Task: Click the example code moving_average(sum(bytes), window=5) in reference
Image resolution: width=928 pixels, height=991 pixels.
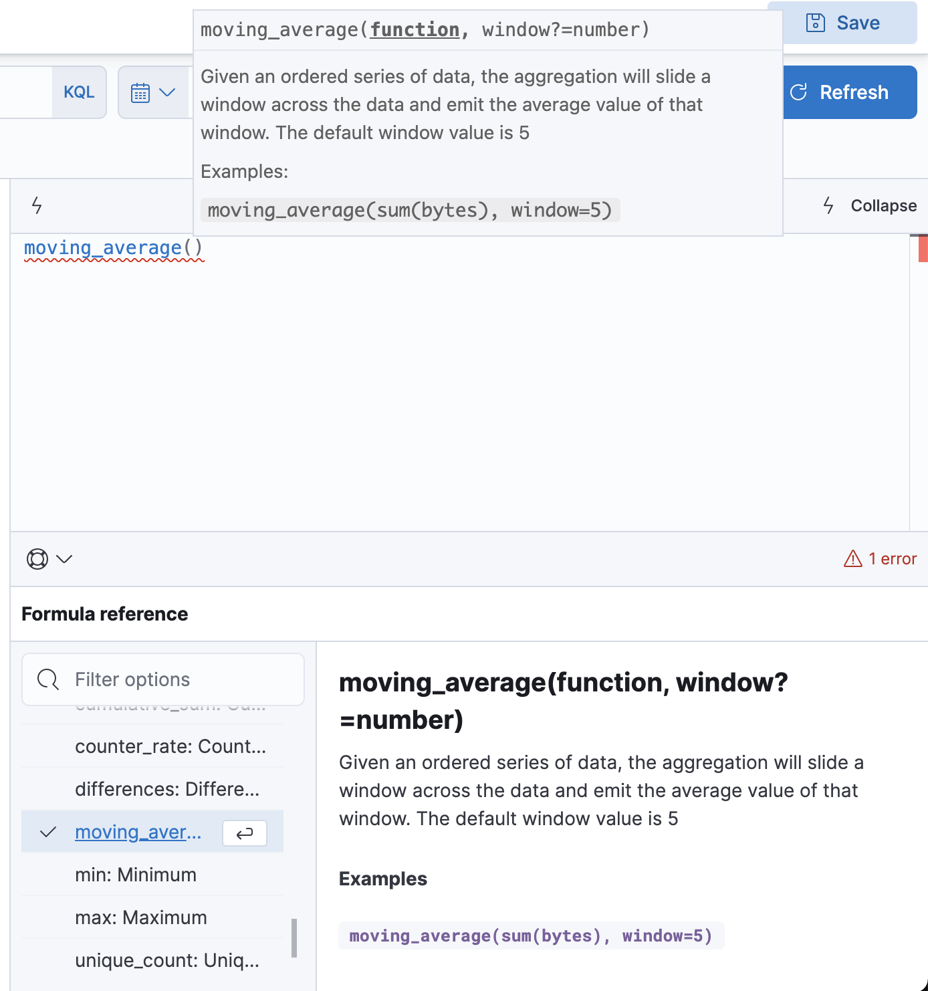Action: (531, 935)
